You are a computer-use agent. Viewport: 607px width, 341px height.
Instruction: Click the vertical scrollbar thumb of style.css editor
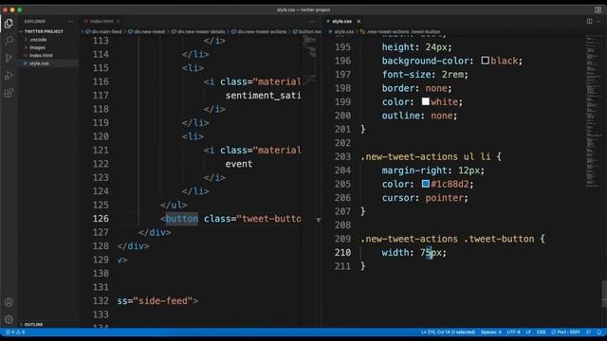click(604, 294)
